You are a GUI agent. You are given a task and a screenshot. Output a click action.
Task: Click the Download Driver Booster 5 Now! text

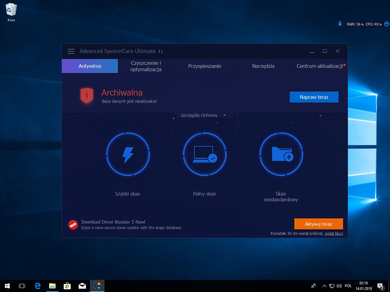point(113,222)
